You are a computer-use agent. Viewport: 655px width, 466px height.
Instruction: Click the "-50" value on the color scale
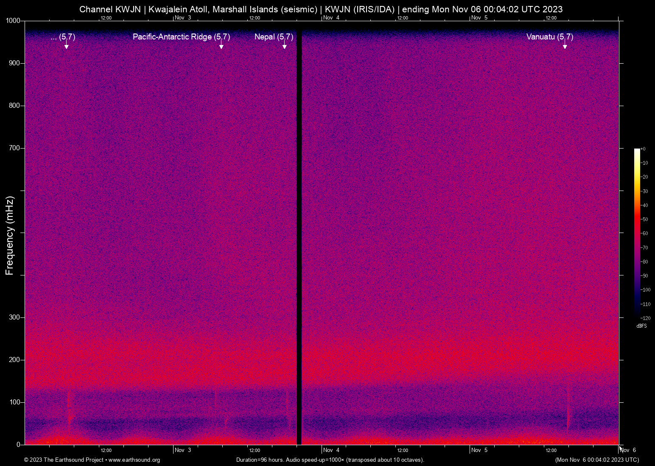[x=644, y=219]
